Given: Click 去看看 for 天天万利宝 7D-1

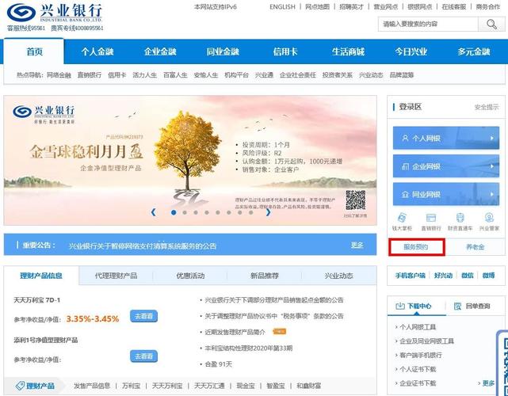Looking at the screenshot, I should (x=143, y=316).
